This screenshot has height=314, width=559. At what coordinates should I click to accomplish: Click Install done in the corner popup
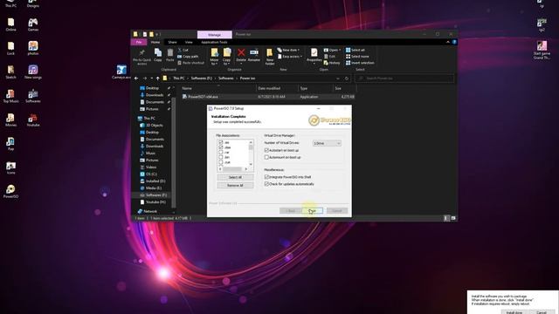(514, 312)
